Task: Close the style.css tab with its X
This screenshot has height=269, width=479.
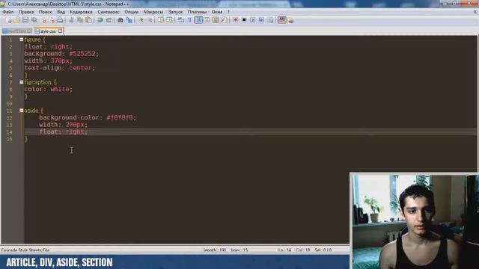Action: click(60, 31)
